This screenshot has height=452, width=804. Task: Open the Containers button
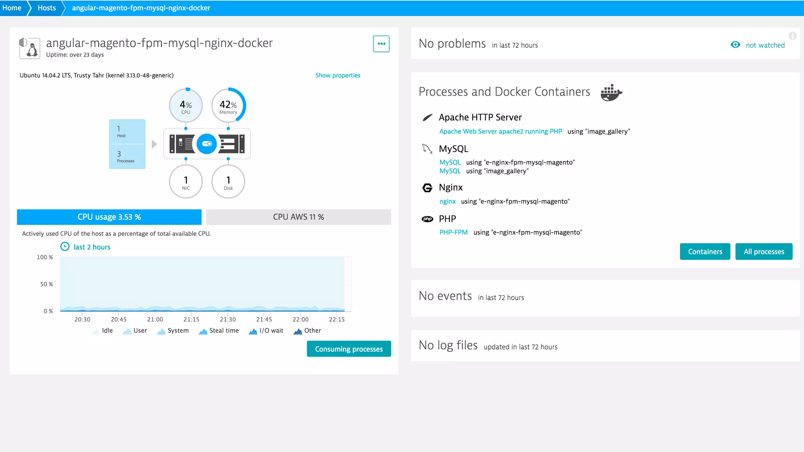click(705, 252)
